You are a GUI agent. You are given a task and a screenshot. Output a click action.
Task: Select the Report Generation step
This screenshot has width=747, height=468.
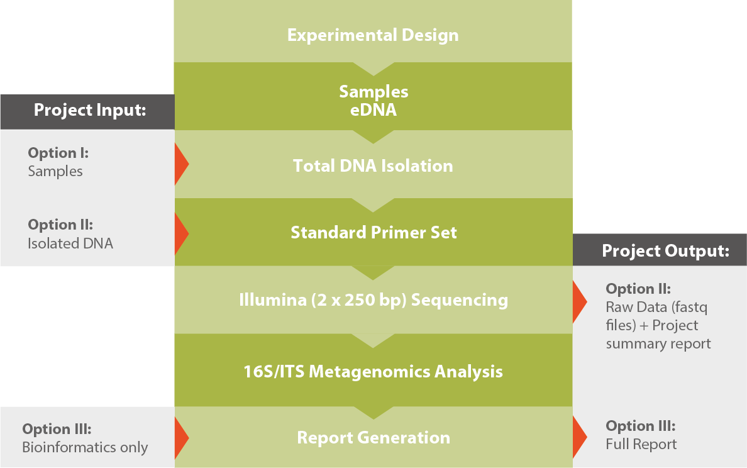(x=373, y=437)
